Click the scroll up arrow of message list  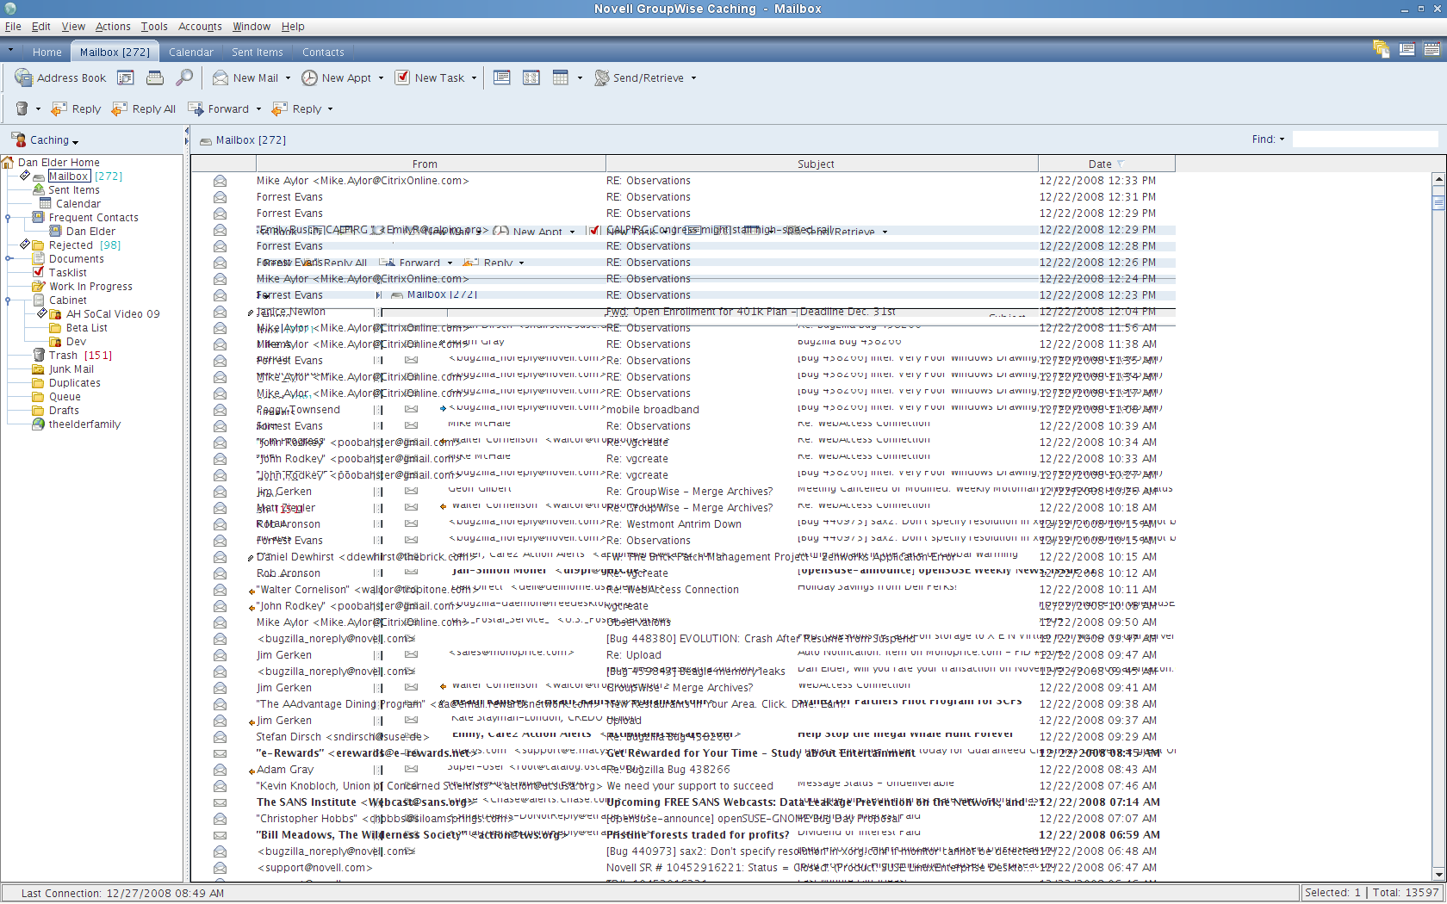coord(1438,180)
